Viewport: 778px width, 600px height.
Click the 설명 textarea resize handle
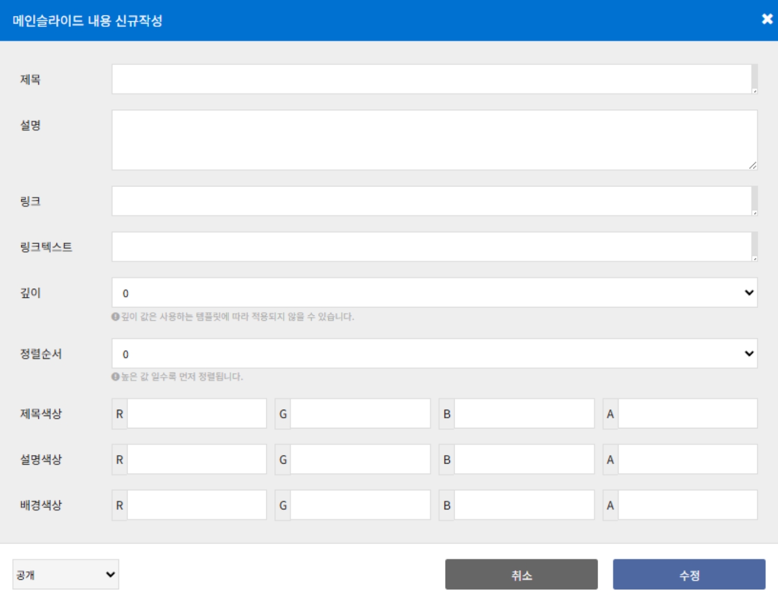752,165
